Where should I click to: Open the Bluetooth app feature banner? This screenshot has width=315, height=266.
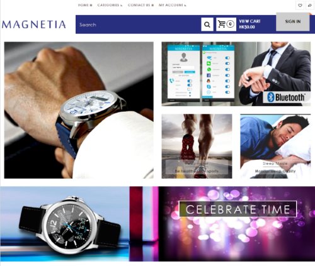(x=236, y=74)
